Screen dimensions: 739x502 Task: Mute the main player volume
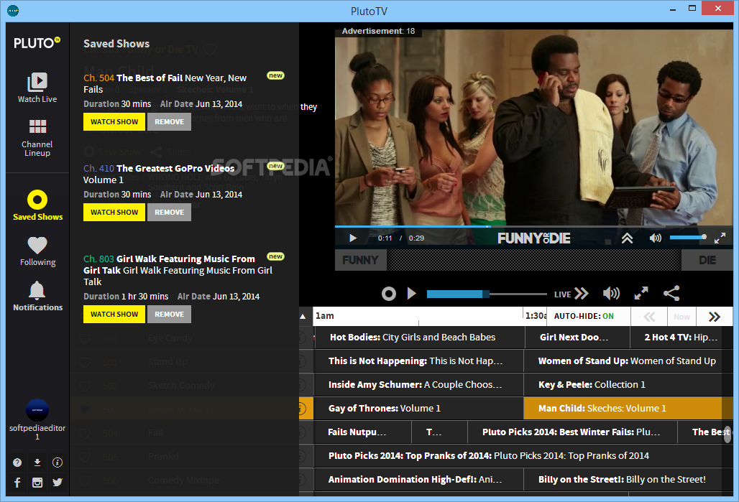(611, 294)
